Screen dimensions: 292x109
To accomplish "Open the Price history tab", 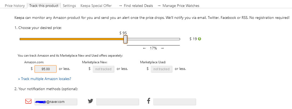I will click(15, 6).
